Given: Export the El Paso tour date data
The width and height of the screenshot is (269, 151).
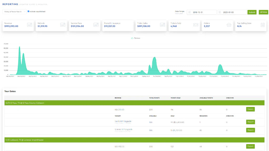Looking at the screenshot, I should click(x=250, y=109).
